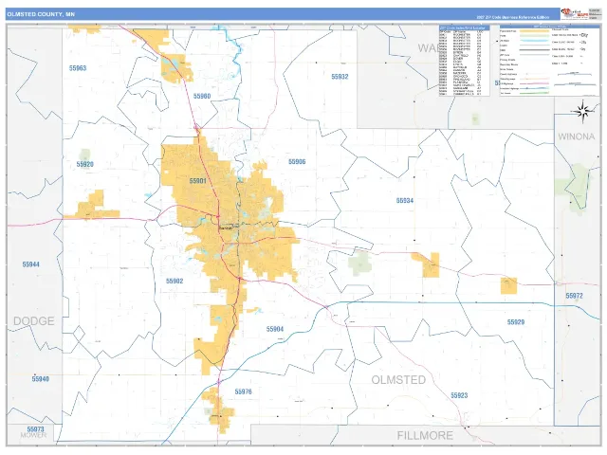Click ZIP code label 55901
Viewport: 607px width, 455px height.
[x=198, y=181]
